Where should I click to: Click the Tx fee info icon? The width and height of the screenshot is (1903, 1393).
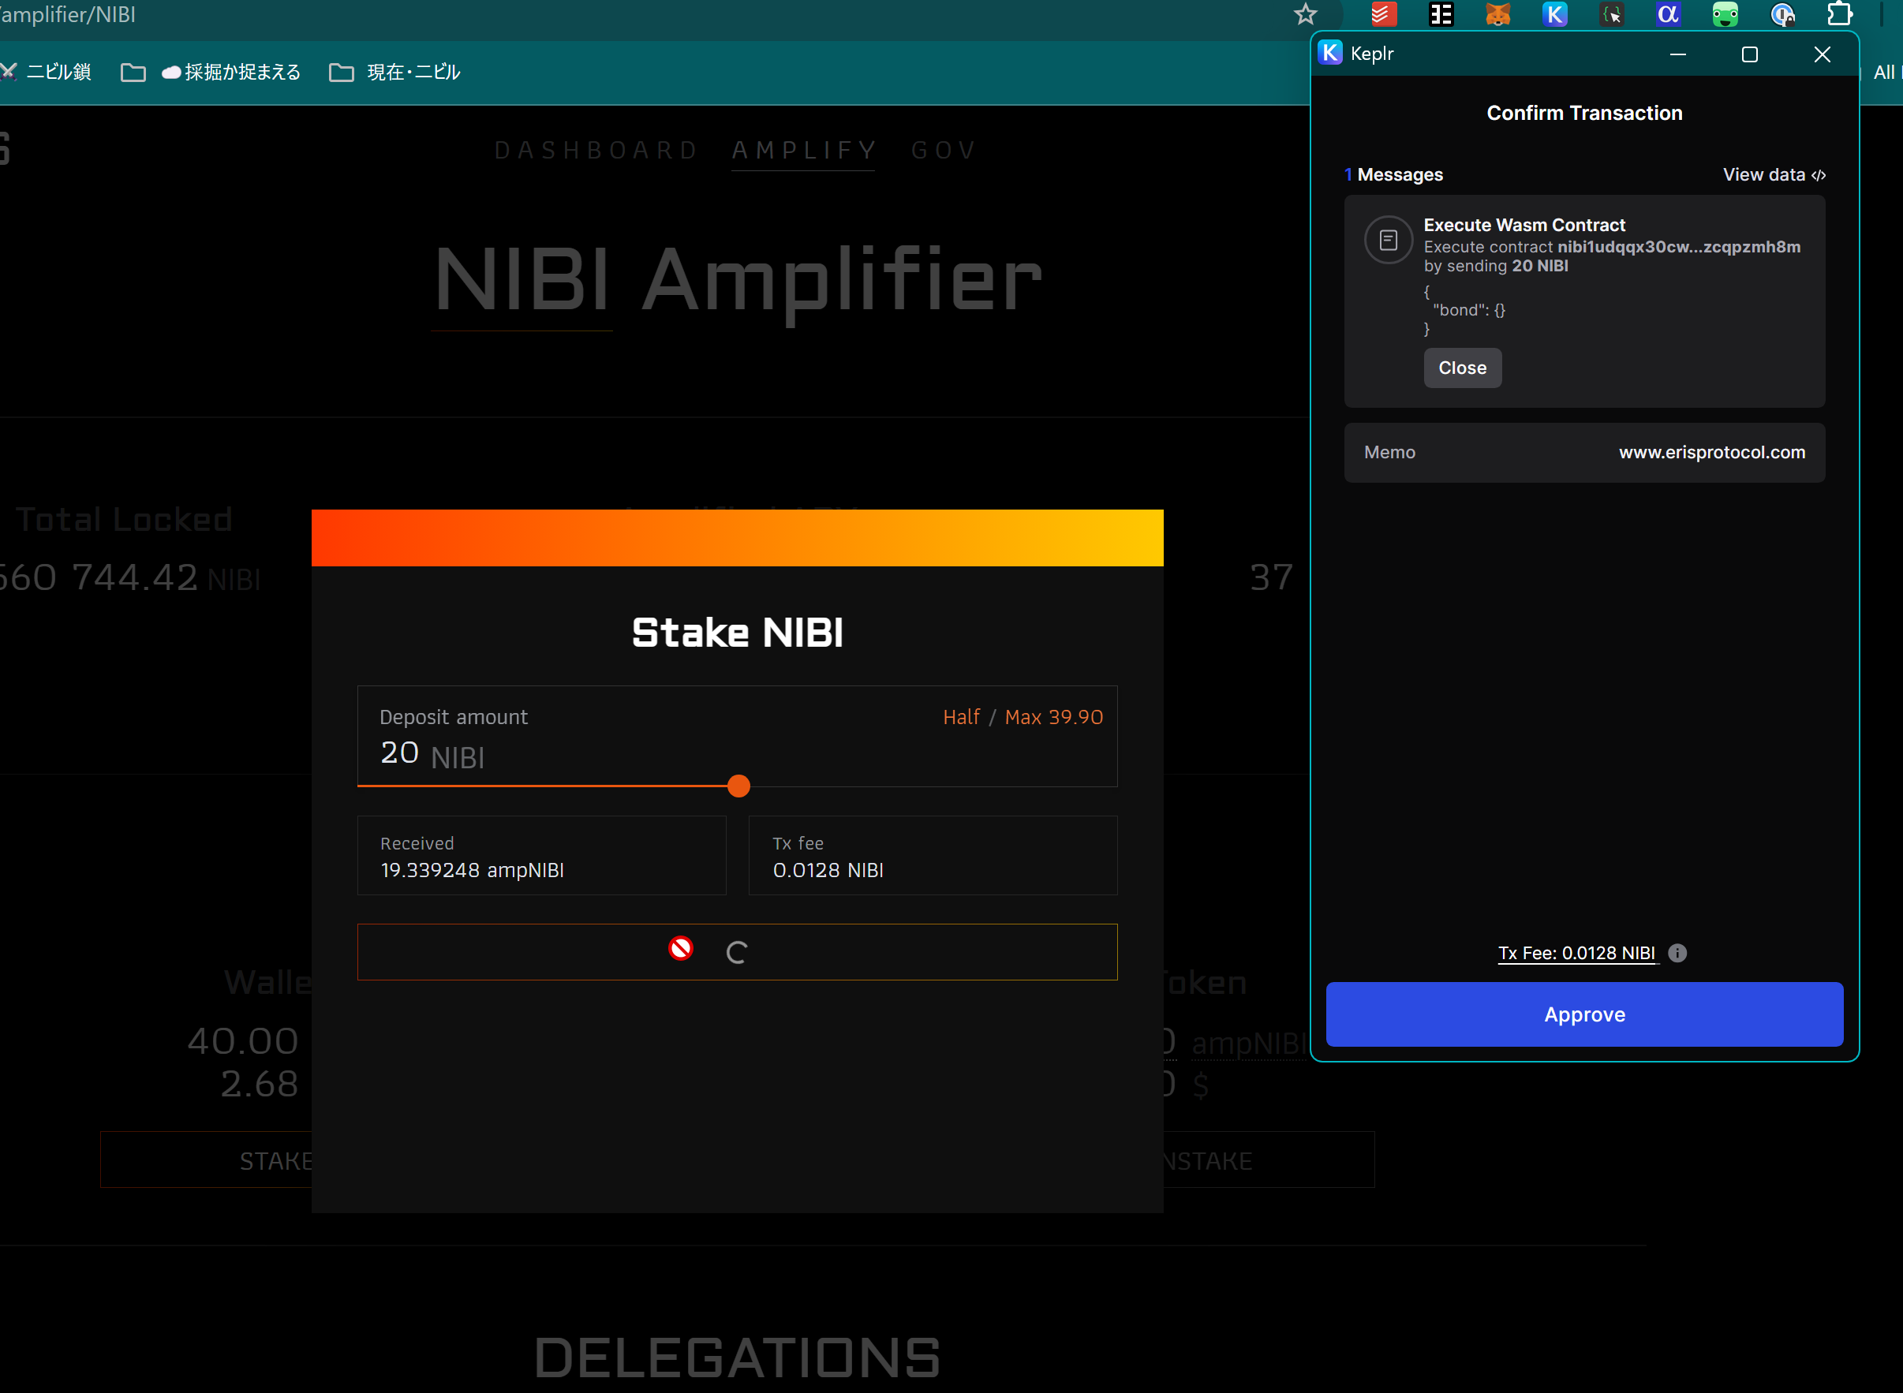point(1677,953)
